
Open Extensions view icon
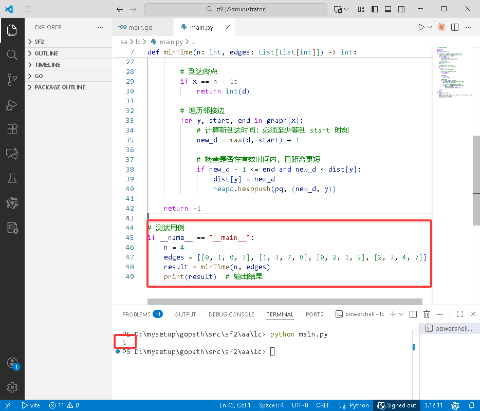pos(12,129)
